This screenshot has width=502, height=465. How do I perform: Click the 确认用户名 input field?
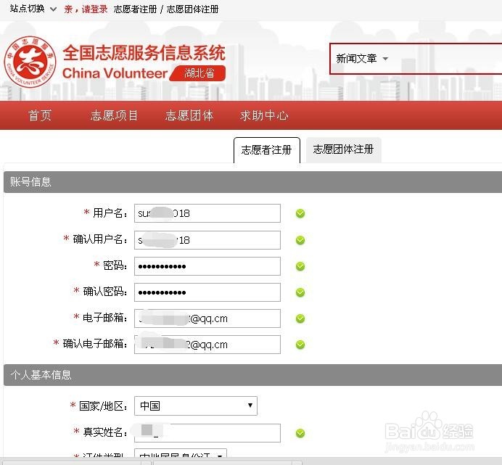tap(207, 240)
